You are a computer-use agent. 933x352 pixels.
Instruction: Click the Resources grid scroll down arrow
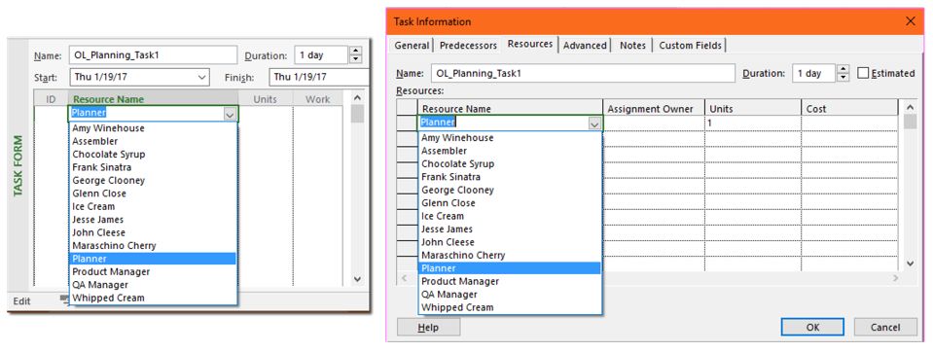[x=911, y=263]
